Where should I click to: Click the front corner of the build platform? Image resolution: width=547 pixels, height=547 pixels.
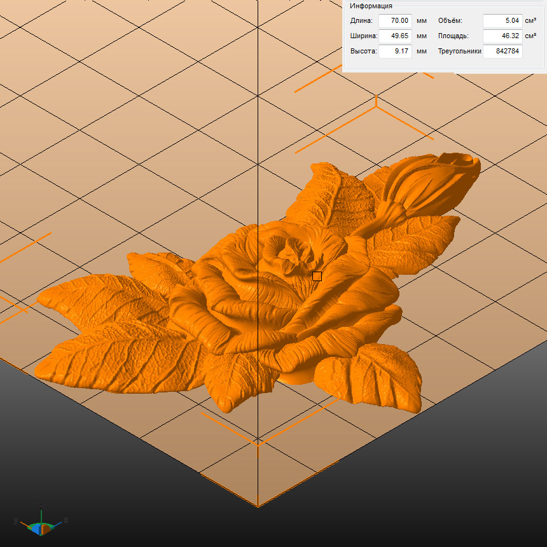(258, 506)
